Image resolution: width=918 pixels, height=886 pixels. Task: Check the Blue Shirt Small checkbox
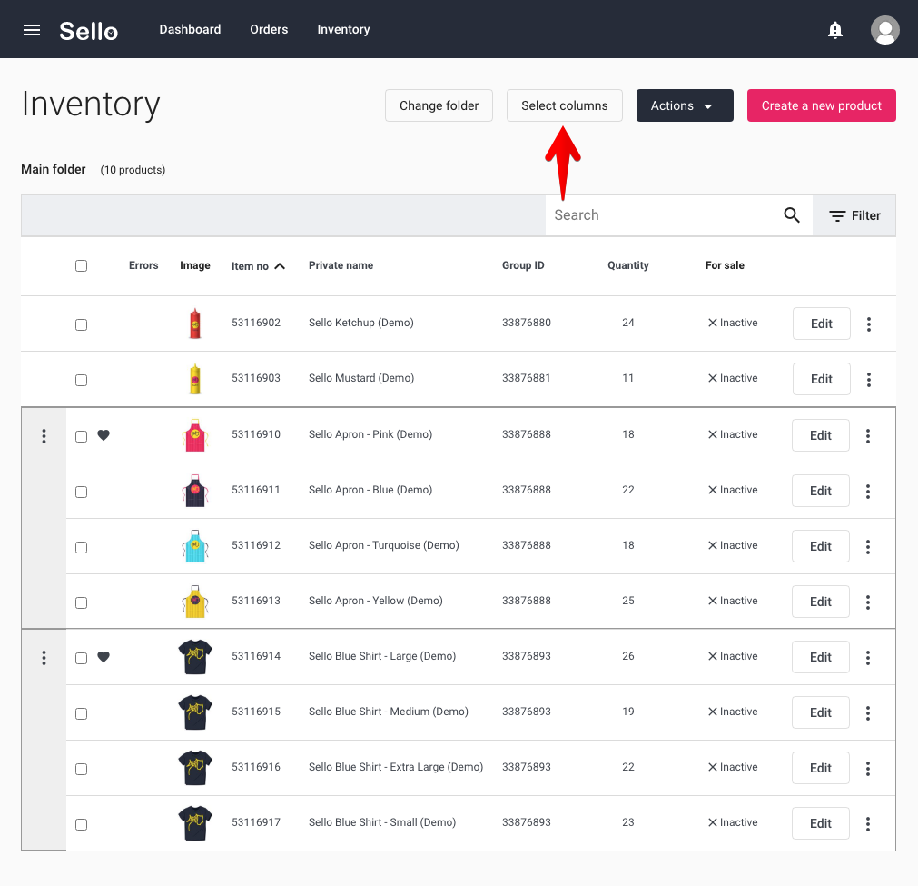click(x=82, y=824)
